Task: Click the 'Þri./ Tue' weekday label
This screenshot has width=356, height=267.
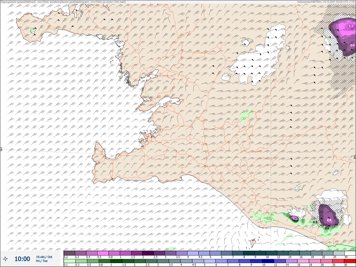Action: [42, 261]
